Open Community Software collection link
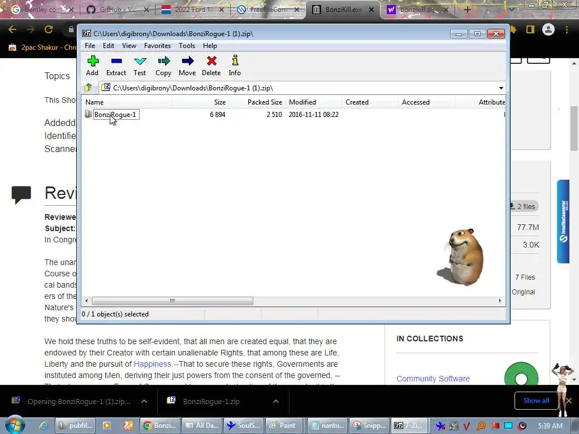Screen dimensions: 579x434 tap(433, 379)
